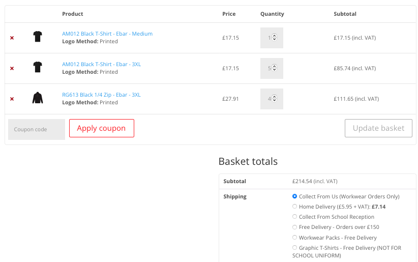Remove the RG613 Black 1/4 Zip item
Screen dimensions: 418x262
(12, 99)
